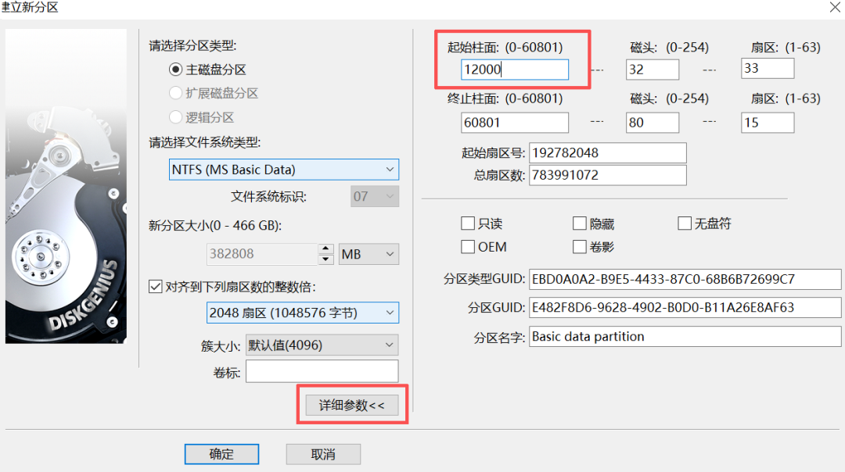This screenshot has width=845, height=472.
Task: Expand the 2048 扇区 alignment dropdown
Action: click(x=301, y=313)
